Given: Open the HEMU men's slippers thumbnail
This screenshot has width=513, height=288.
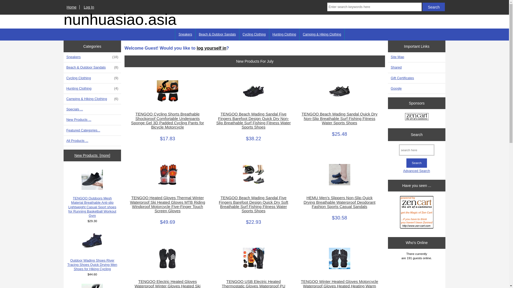Looking at the screenshot, I should [x=339, y=175].
